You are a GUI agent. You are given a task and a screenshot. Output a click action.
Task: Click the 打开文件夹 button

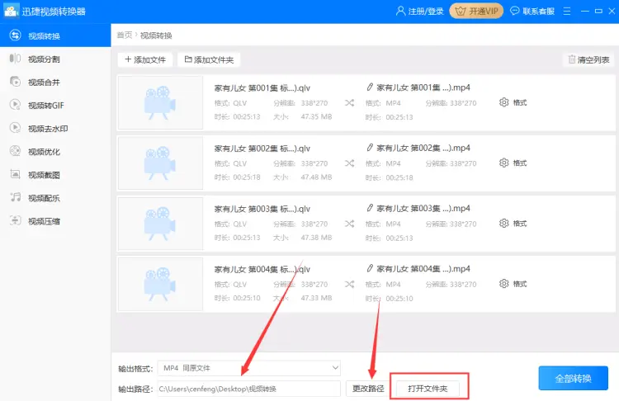point(428,389)
